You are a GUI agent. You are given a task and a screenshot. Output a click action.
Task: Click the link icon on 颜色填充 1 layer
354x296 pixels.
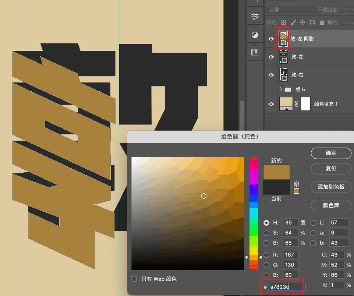coord(297,104)
